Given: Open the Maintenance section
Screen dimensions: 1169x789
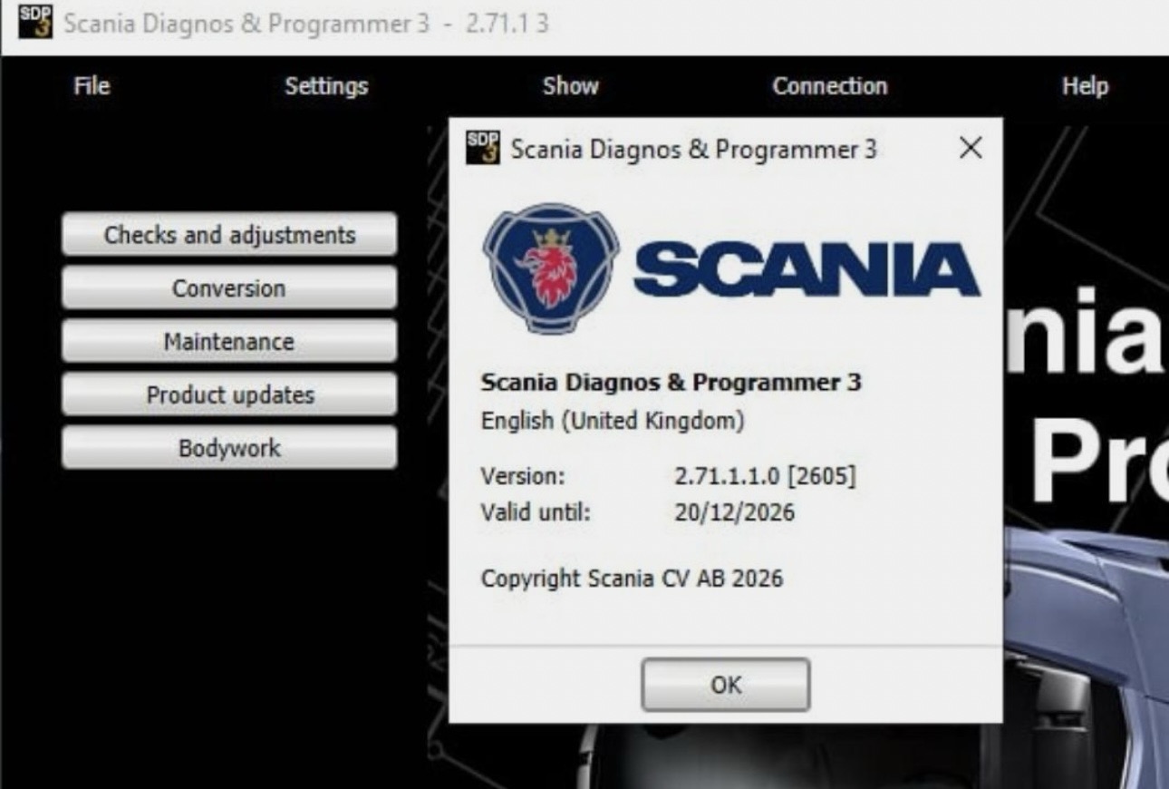Looking at the screenshot, I should click(229, 342).
